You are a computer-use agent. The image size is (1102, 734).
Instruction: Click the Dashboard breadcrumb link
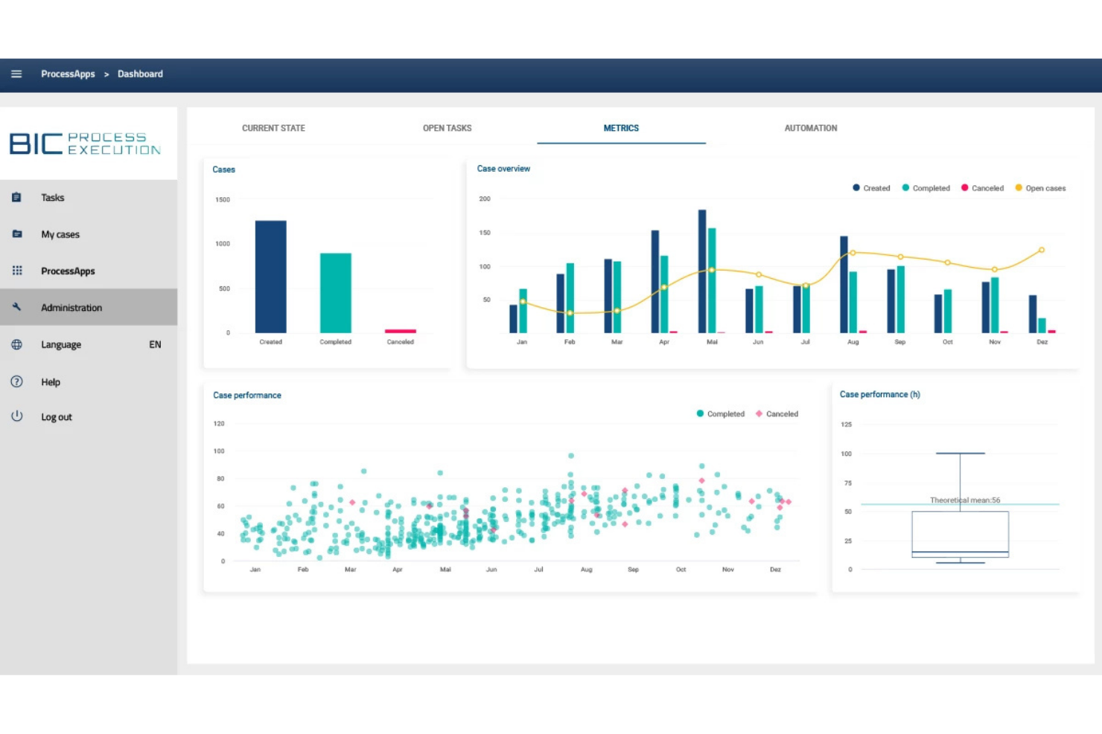(140, 74)
